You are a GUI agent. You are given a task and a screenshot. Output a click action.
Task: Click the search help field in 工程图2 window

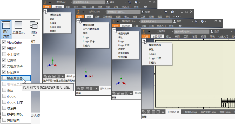pos(191,31)
